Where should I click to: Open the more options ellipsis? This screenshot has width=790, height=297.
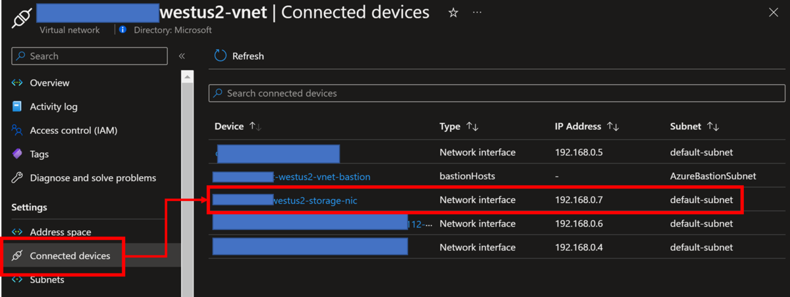[x=477, y=12]
